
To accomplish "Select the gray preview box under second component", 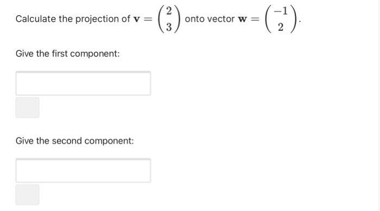I will pyautogui.click(x=27, y=195).
